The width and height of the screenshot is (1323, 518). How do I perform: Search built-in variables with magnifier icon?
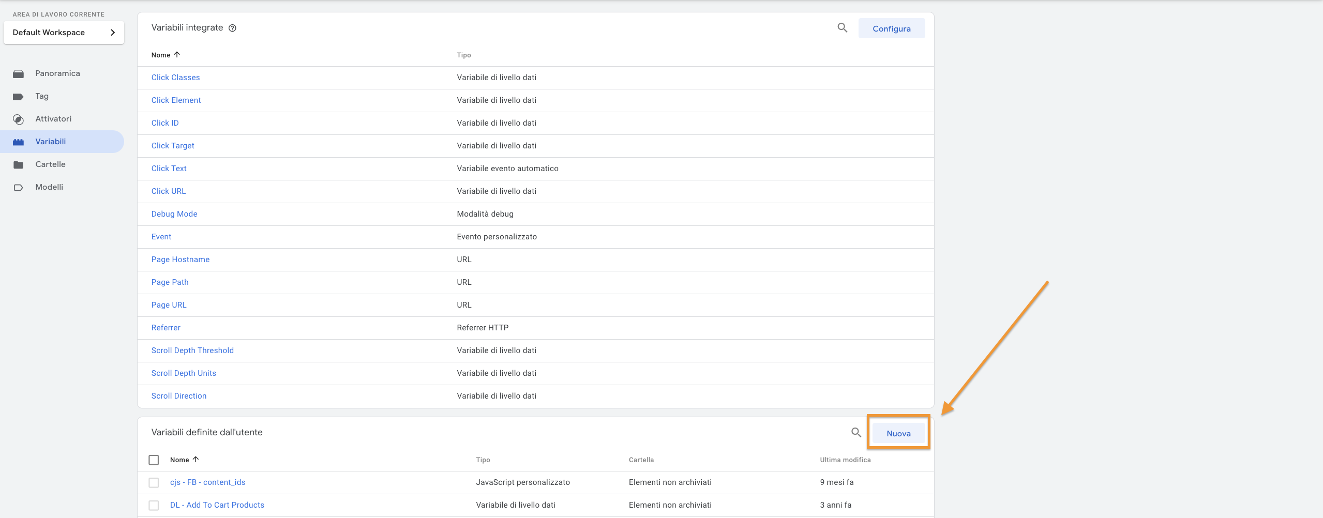coord(843,28)
